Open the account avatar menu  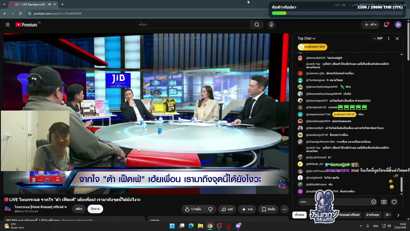[x=398, y=25]
